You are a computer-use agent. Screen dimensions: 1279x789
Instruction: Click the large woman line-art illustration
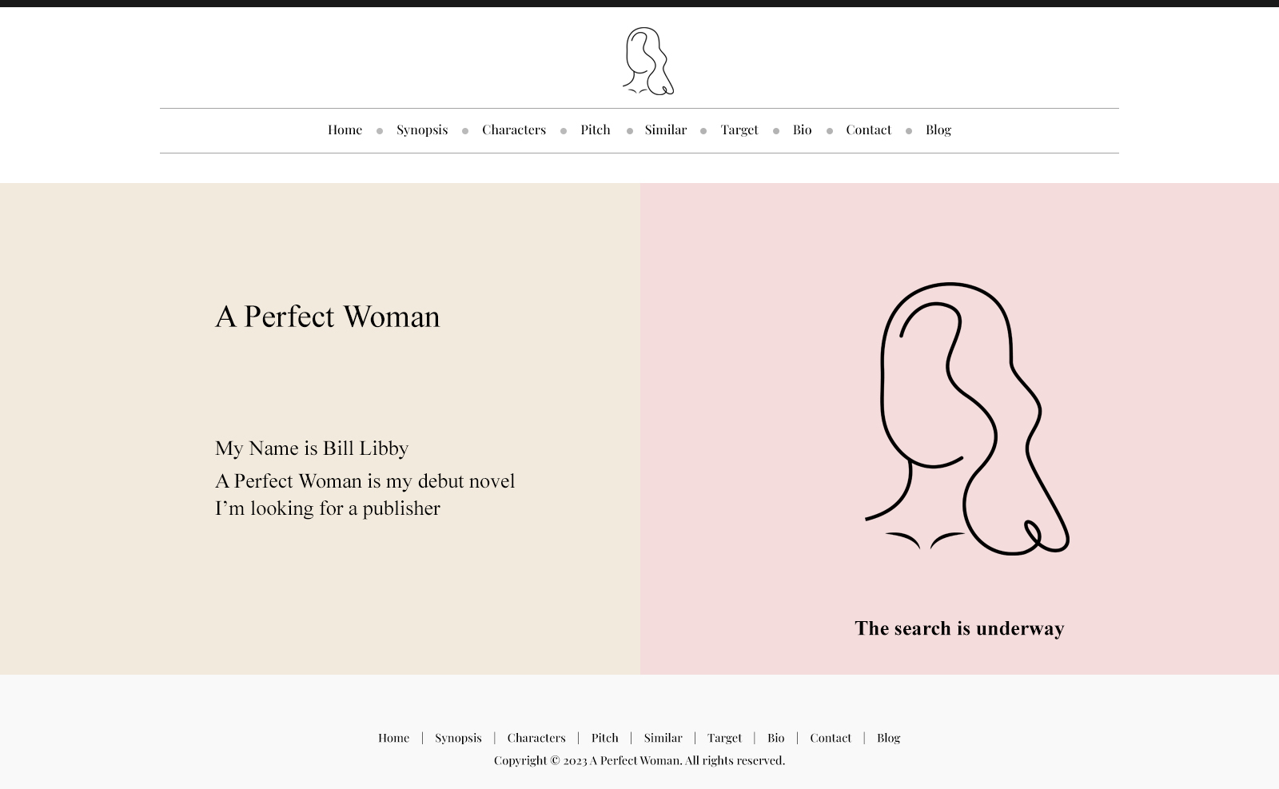pos(966,418)
